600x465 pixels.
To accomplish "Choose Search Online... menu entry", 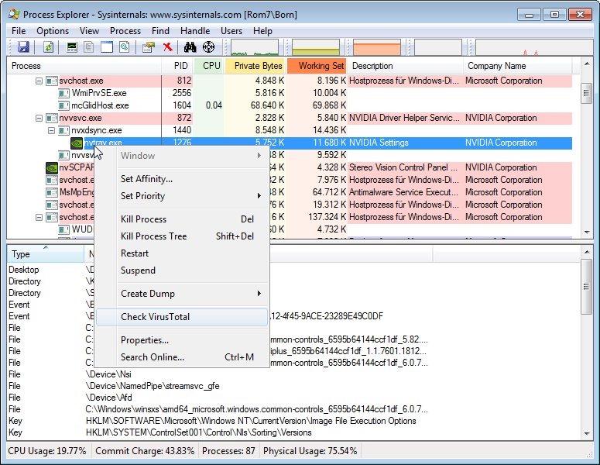I will [182, 357].
